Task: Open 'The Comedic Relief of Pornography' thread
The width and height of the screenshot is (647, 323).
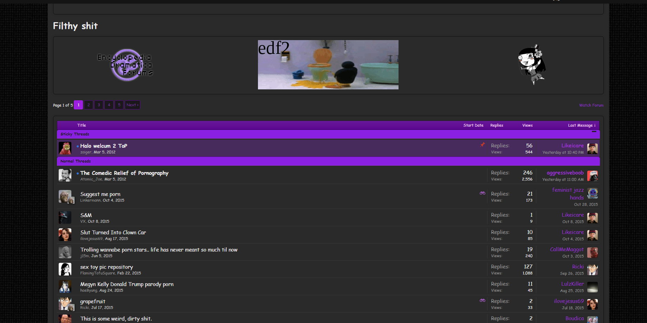Action: click(x=124, y=173)
